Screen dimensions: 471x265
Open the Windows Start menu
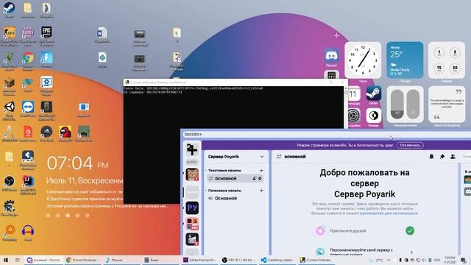(x=6, y=260)
